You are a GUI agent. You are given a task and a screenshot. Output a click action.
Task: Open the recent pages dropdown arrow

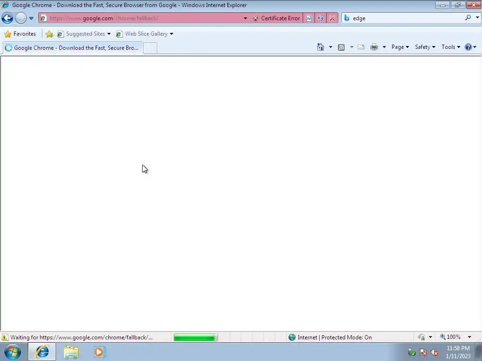[x=32, y=18]
